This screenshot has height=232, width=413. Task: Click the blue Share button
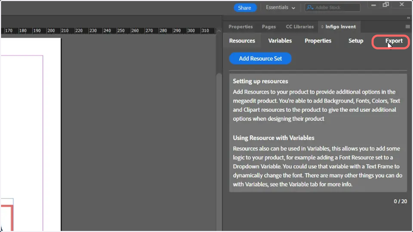pos(245,8)
